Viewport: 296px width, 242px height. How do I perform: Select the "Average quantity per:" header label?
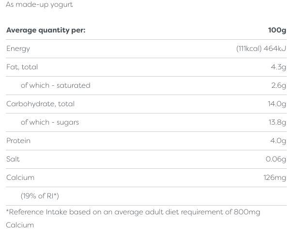46,30
